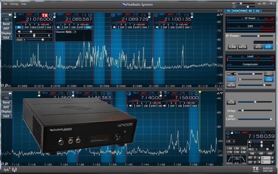
Task: Open the File menu
Action: click(5, 4)
